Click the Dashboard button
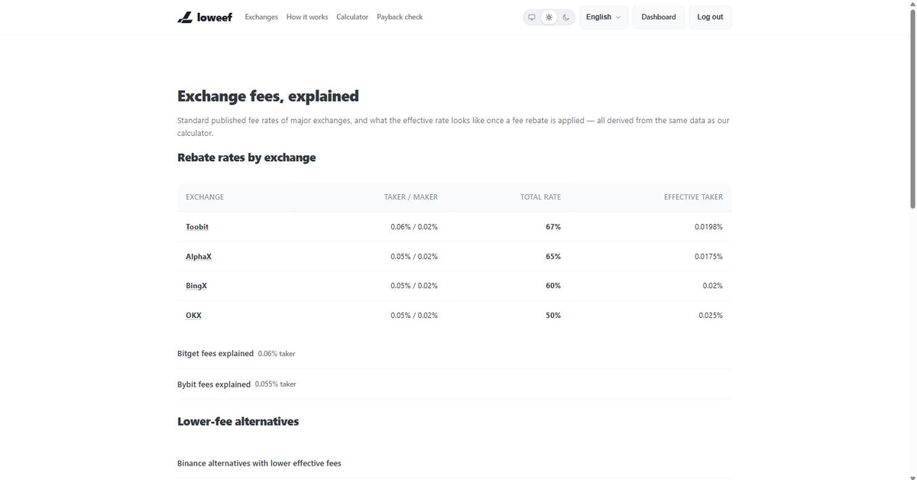917x480 pixels. pyautogui.click(x=659, y=17)
